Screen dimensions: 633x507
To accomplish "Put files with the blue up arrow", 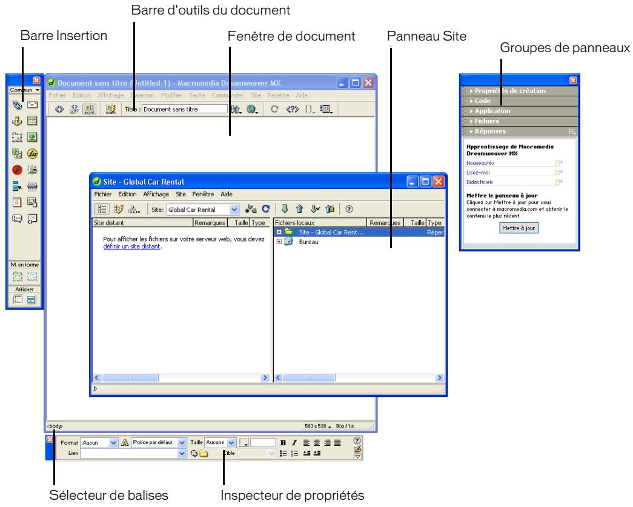I will (300, 209).
